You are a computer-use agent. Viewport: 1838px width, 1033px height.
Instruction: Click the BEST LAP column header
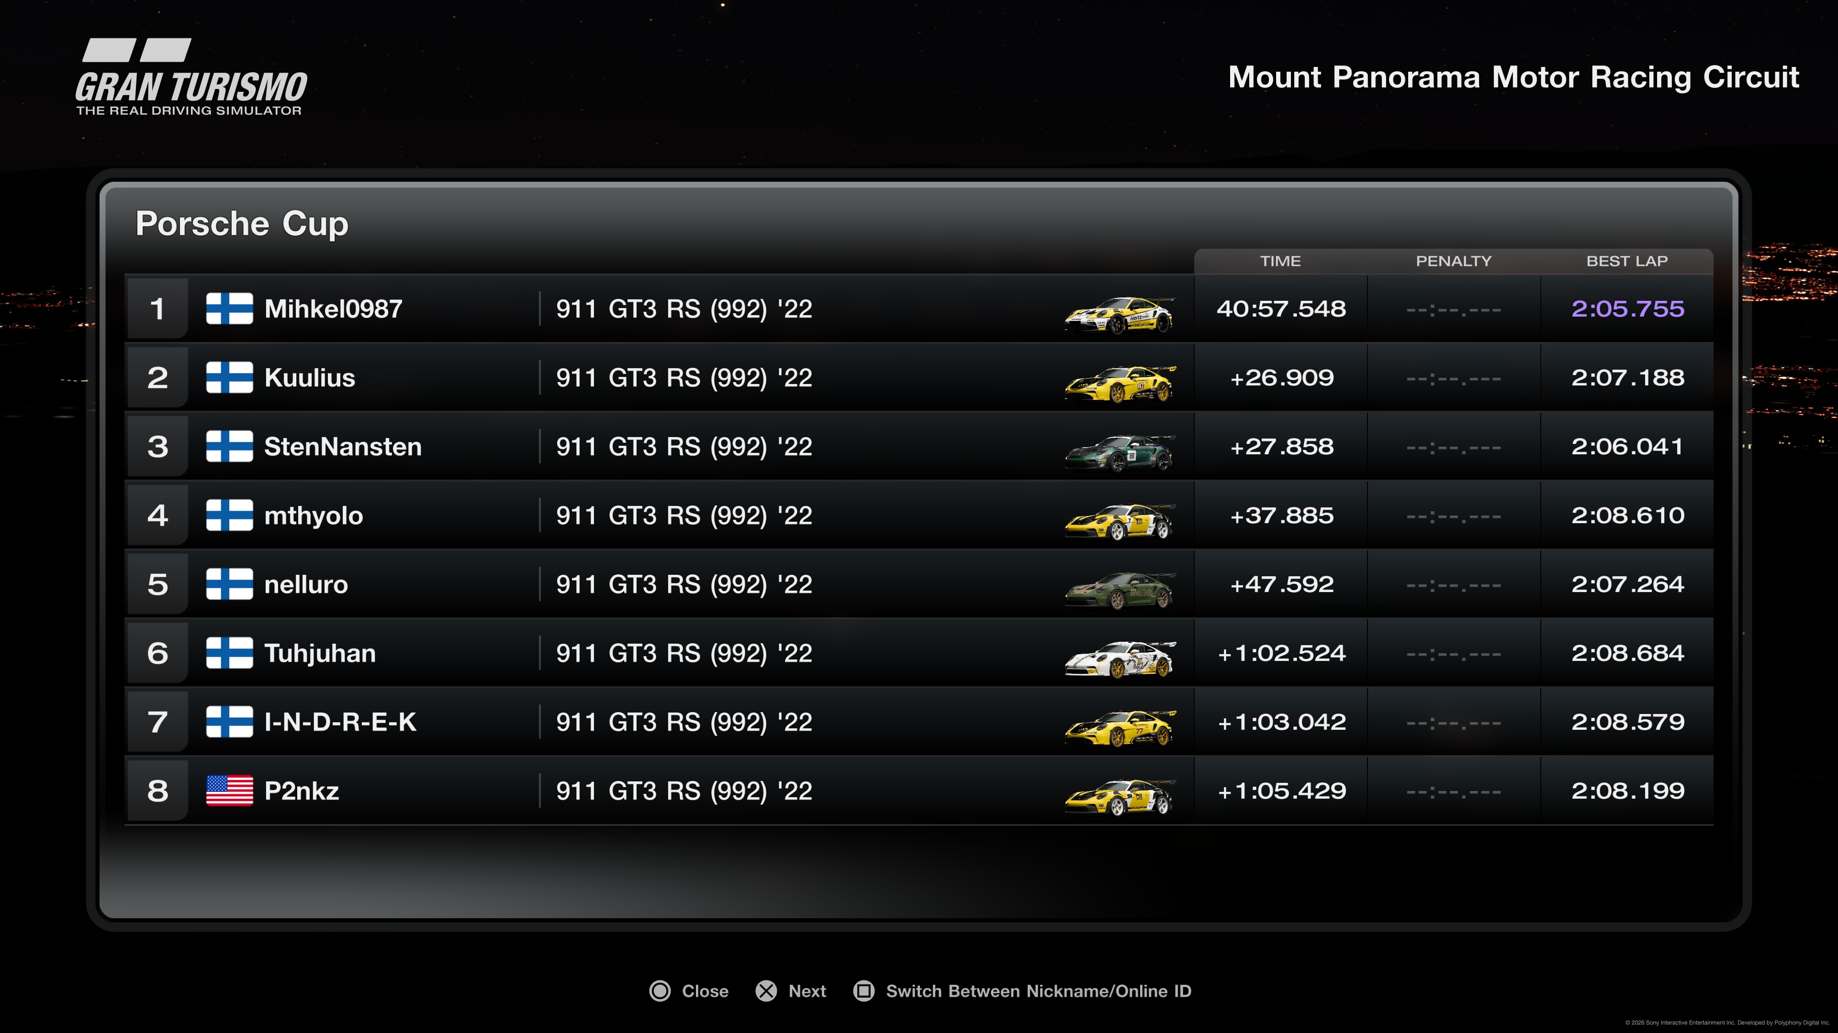(1627, 261)
